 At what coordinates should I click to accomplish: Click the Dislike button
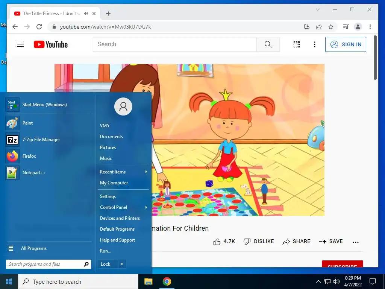(259, 242)
